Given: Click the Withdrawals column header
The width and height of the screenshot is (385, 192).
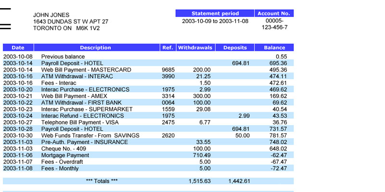Looking at the screenshot, I should point(196,48).
